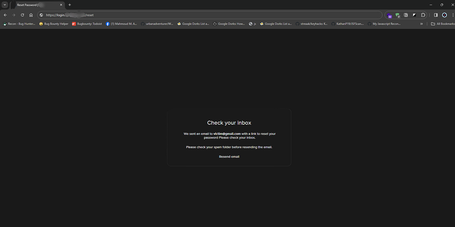The width and height of the screenshot is (455, 227).
Task: Expand hidden bookmarks with the chevron
Action: [421, 23]
